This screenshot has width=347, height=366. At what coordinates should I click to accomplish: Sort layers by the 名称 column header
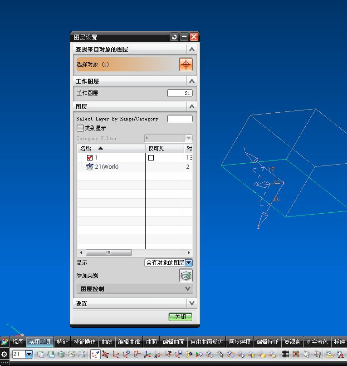click(111, 149)
